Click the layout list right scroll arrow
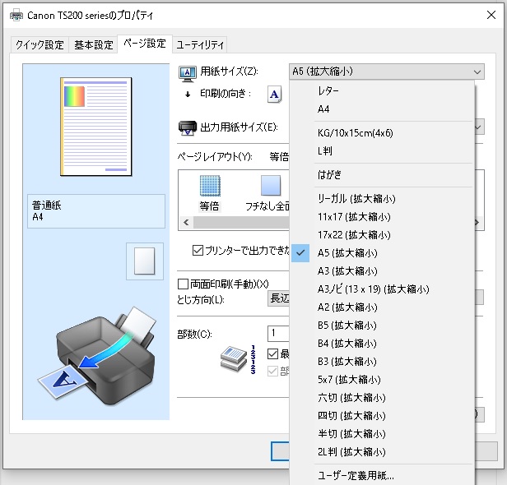 click(477, 223)
